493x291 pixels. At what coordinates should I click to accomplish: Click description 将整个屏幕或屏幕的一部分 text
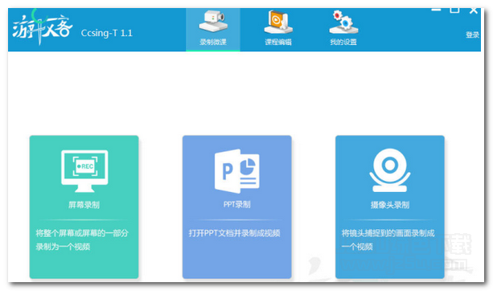coord(82,233)
